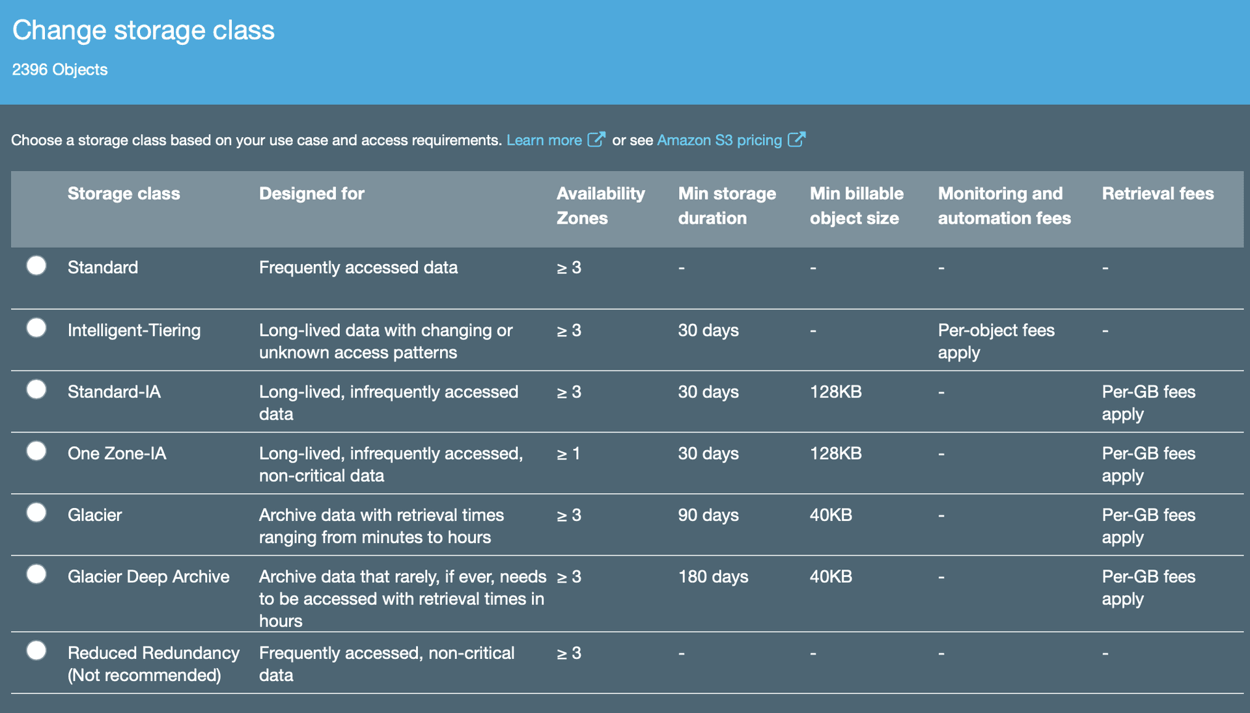Image resolution: width=1250 pixels, height=713 pixels.
Task: Choose Glacier Deep Archive radio button
Action: pos(36,574)
